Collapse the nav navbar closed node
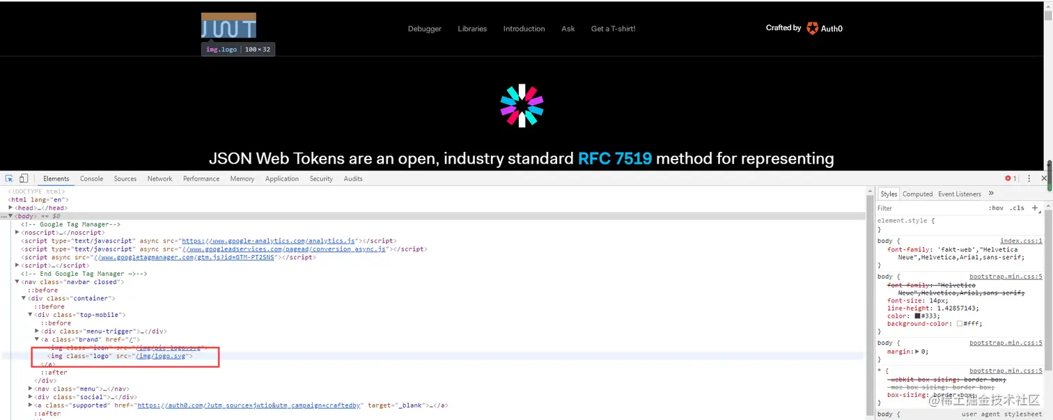The height and width of the screenshot is (420, 1053). [17, 281]
